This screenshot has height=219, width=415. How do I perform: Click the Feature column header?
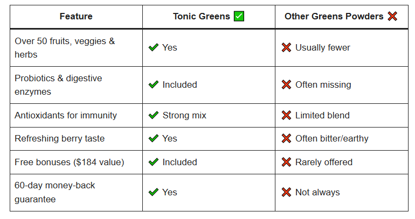pos(76,16)
